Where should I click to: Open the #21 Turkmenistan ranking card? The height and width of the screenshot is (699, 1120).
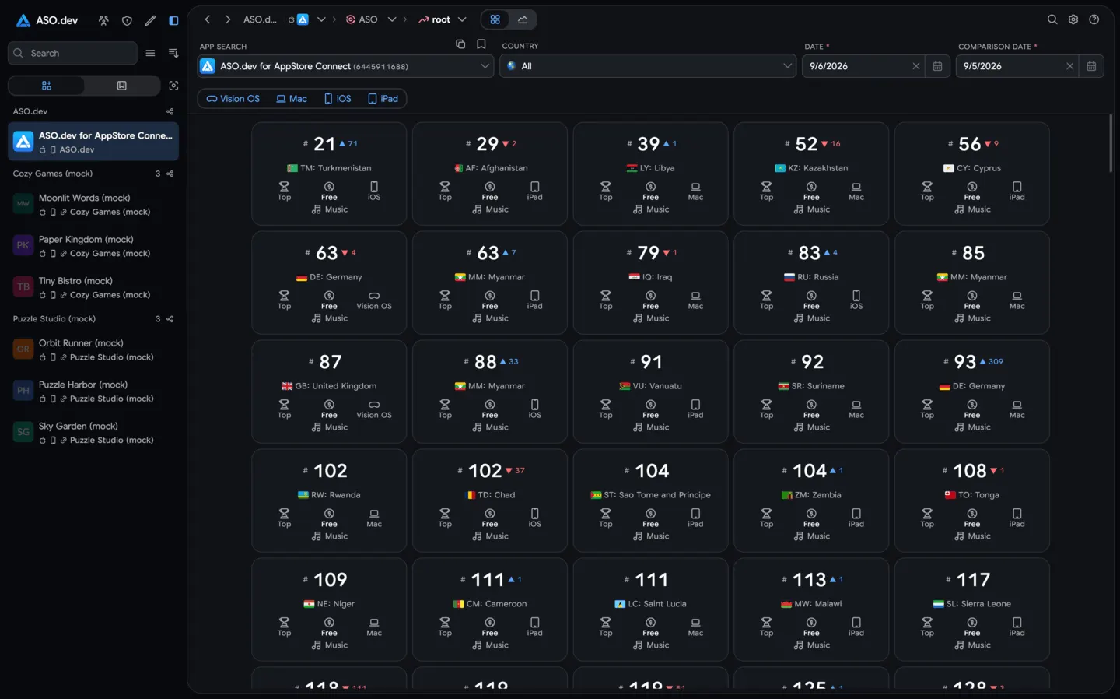tap(329, 174)
